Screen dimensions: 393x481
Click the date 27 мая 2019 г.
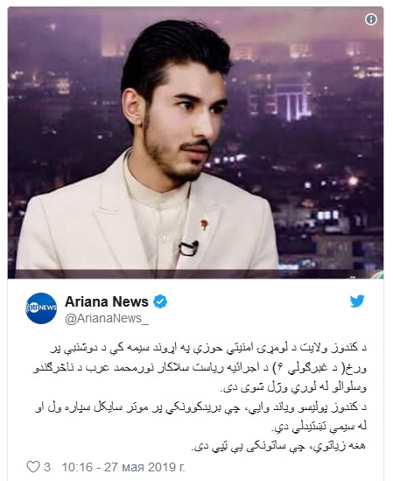coord(144,467)
